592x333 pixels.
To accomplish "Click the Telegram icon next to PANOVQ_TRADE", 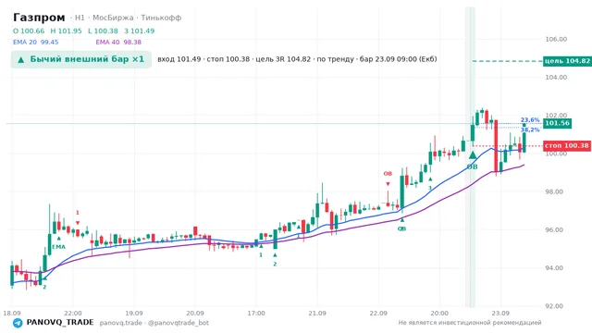I will coord(18,323).
